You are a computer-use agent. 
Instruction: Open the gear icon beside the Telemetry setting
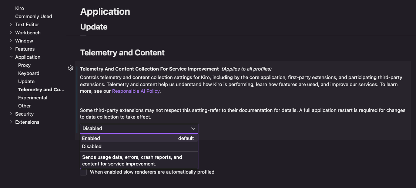tap(71, 68)
